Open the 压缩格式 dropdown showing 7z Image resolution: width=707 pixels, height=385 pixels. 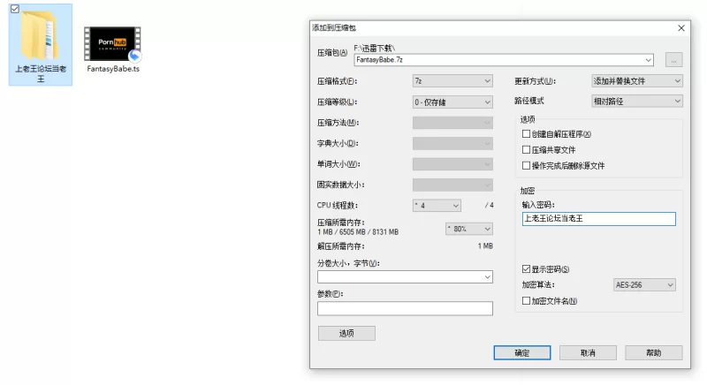pyautogui.click(x=452, y=81)
